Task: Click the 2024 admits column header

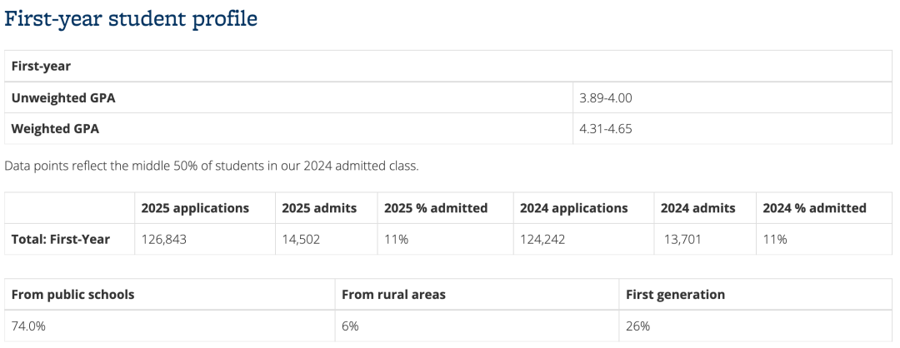Action: click(698, 208)
